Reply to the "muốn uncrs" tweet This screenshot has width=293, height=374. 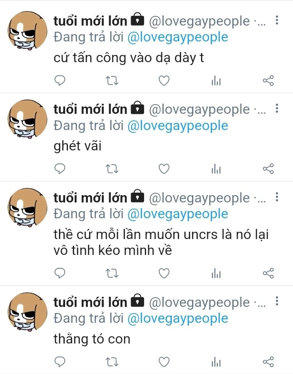click(x=60, y=273)
